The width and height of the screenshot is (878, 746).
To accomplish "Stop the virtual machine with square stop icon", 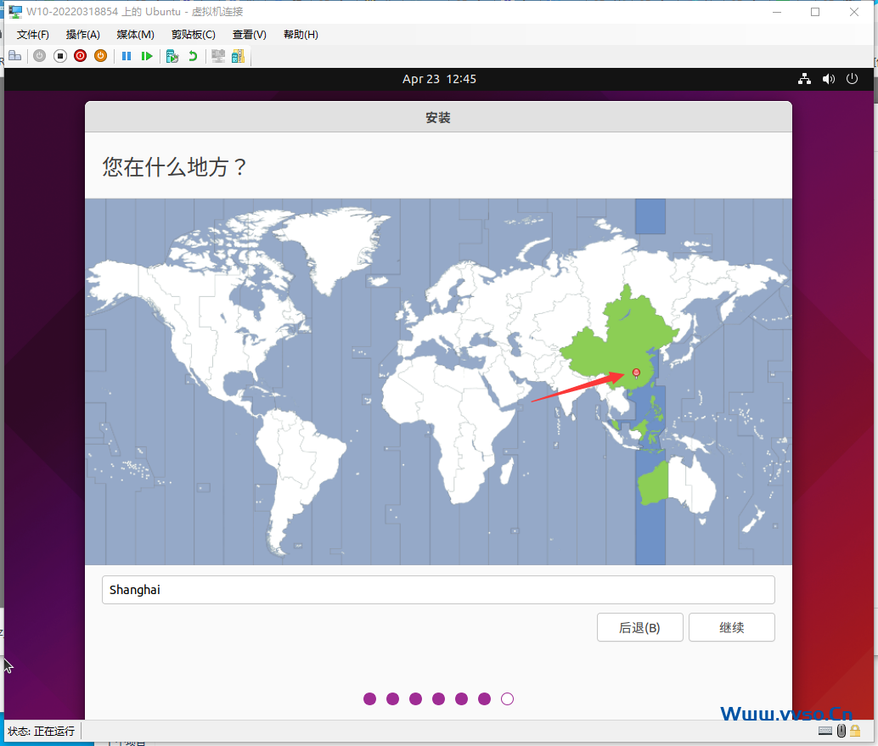I will pos(59,55).
